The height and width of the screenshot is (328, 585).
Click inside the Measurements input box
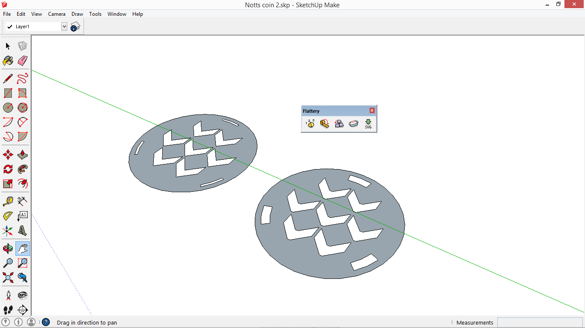pyautogui.click(x=540, y=322)
